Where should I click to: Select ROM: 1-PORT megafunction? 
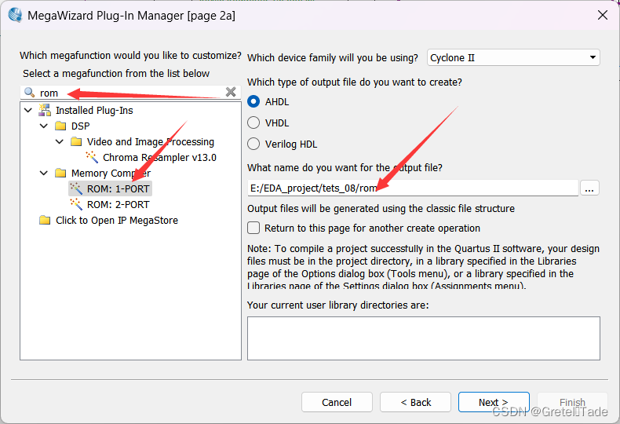click(x=119, y=189)
